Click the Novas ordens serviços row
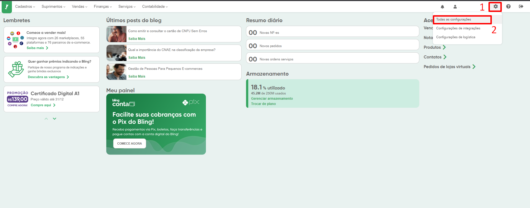 tap(332, 58)
